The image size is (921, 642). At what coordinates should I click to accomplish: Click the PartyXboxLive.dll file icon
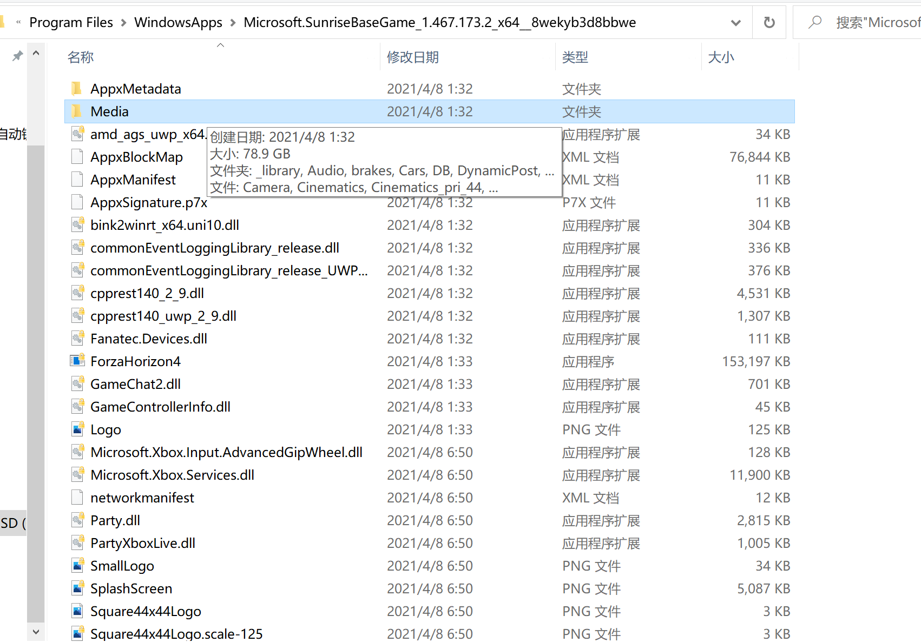77,542
